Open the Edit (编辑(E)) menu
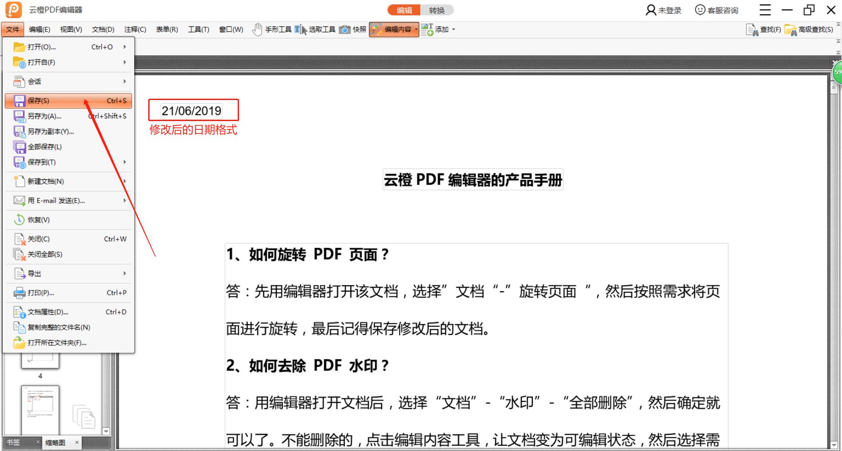This screenshot has width=842, height=451. (39, 29)
